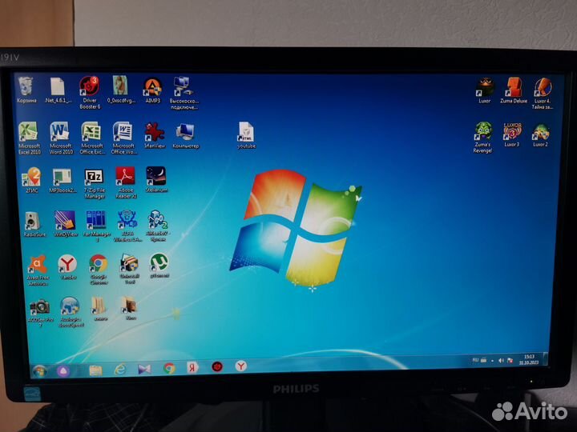Launch the Google Chrome desktop shortcut

[x=99, y=270]
